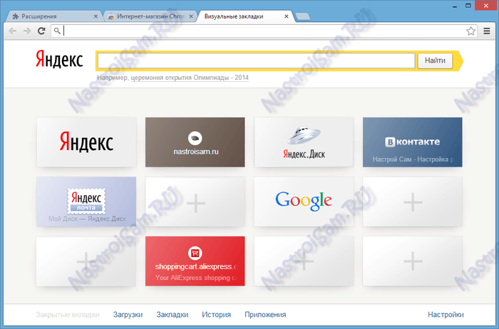Click the browser address bar
499x329 pixels.
(x=264, y=31)
